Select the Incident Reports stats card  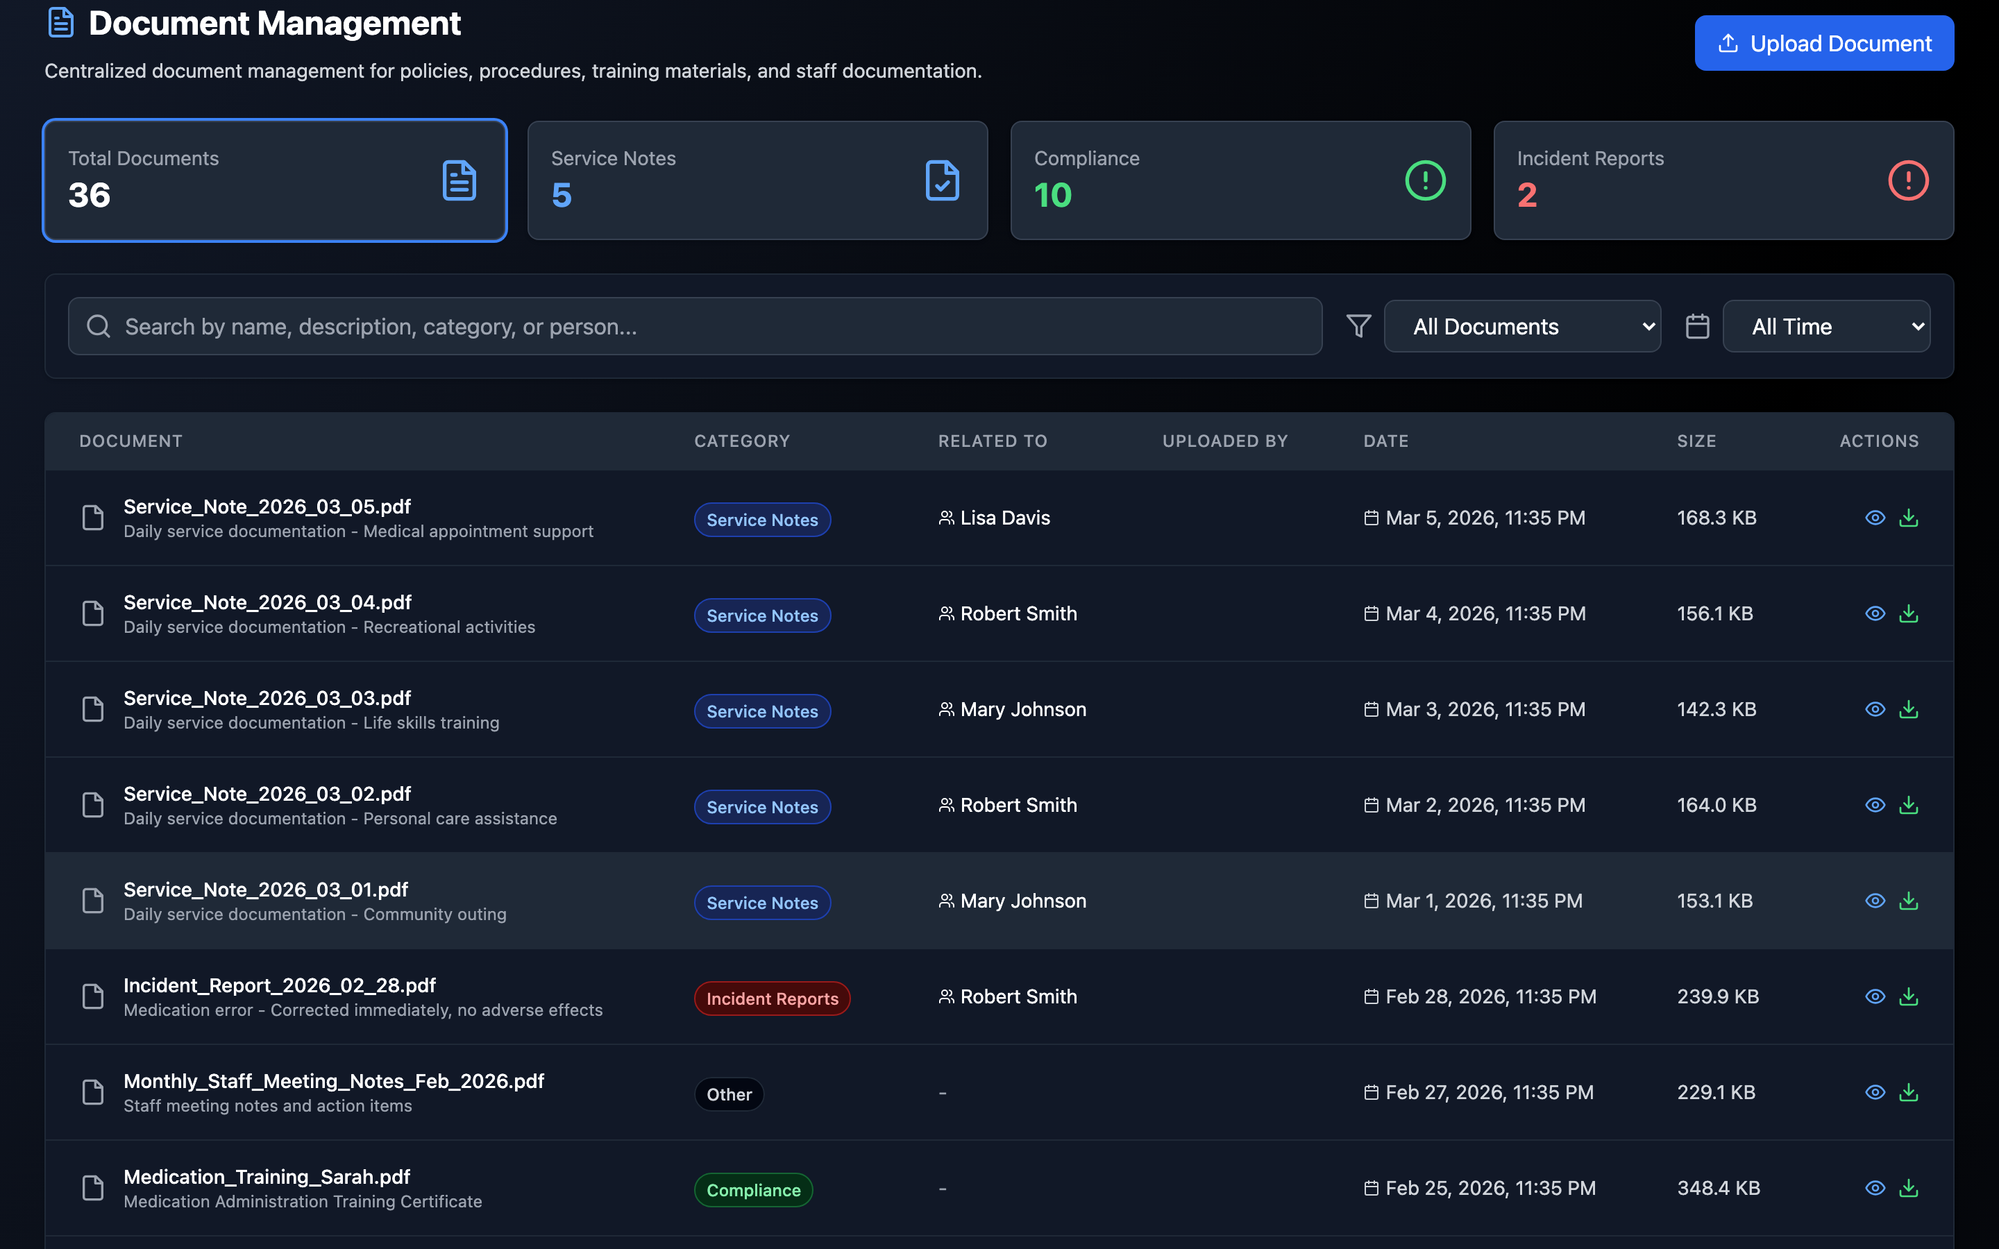1722,180
